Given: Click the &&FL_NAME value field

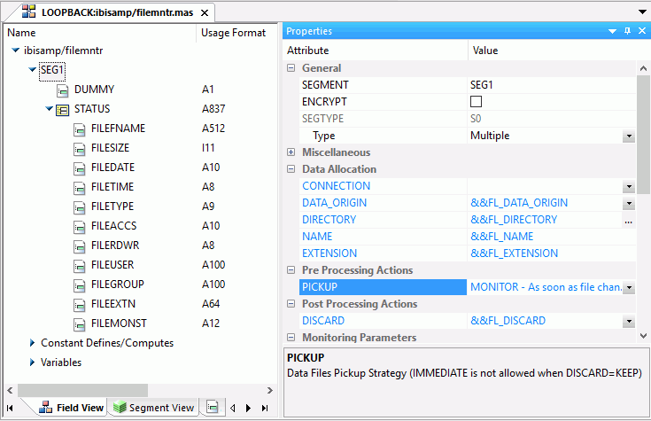Looking at the screenshot, I should pyautogui.click(x=551, y=237).
